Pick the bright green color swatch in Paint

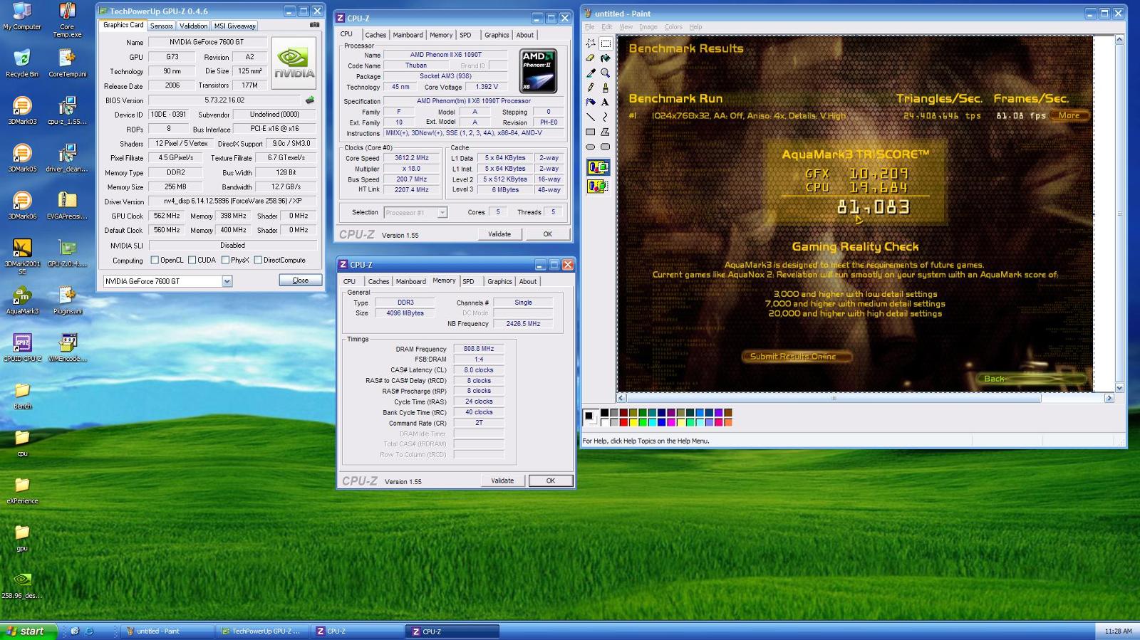click(642, 422)
